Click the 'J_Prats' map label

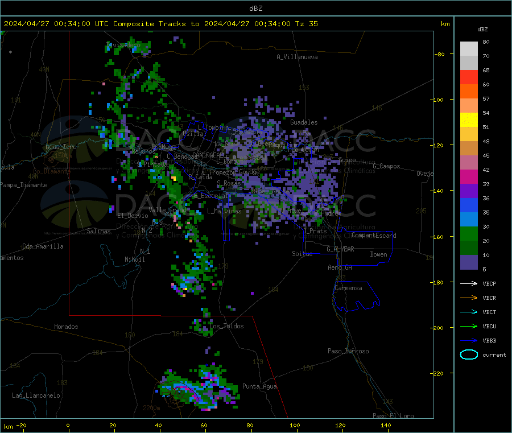[315, 230]
